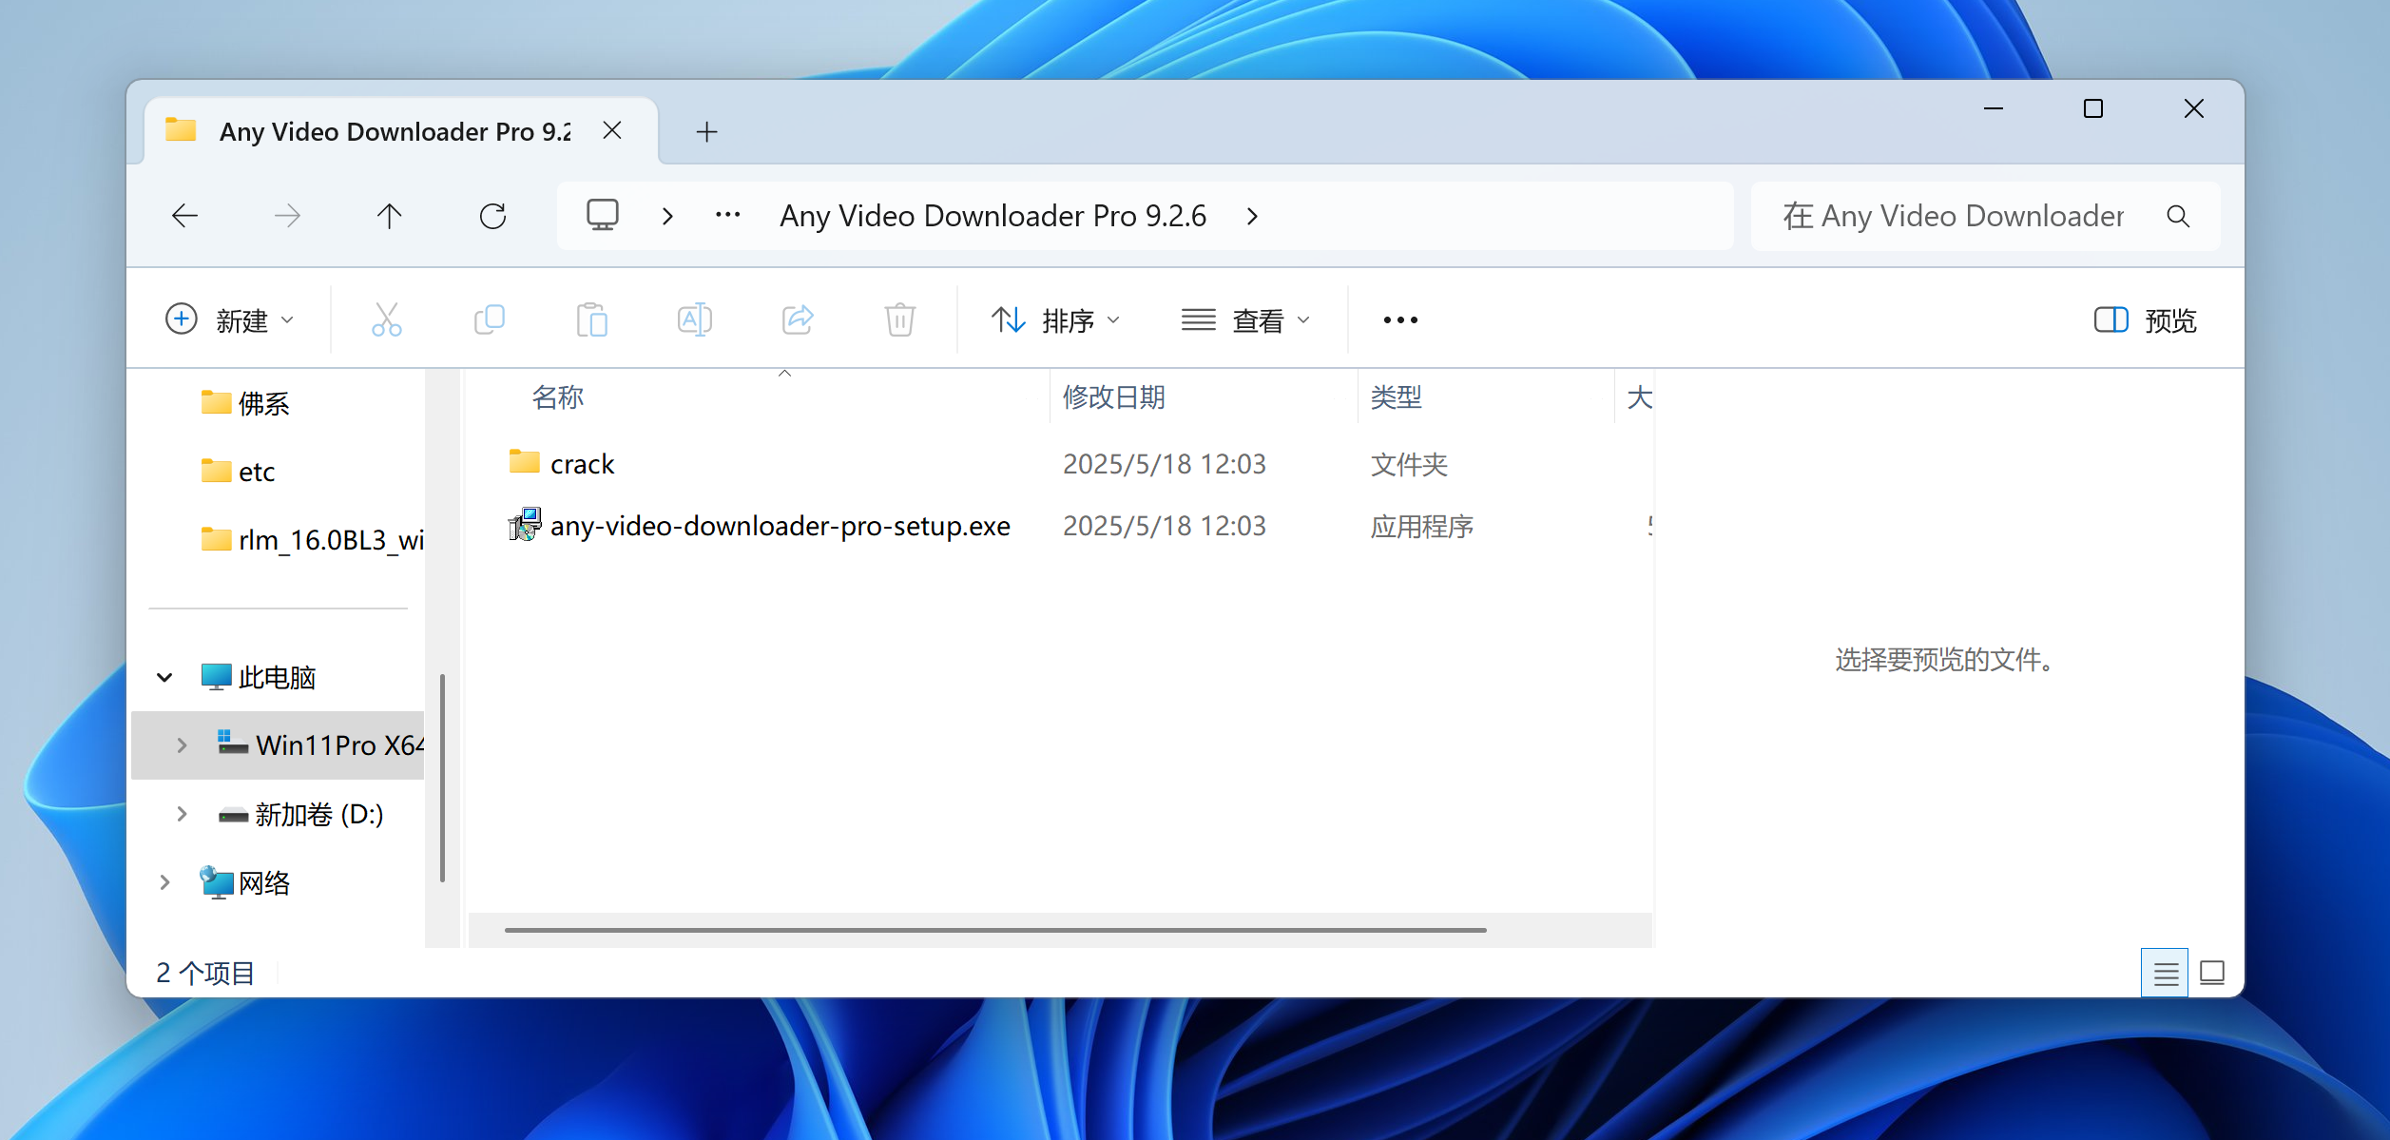The image size is (2390, 1140).
Task: Go up one directory level
Action: pyautogui.click(x=389, y=217)
